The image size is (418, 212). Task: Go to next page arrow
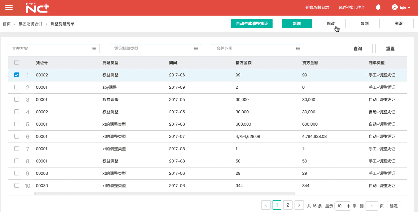299,205
